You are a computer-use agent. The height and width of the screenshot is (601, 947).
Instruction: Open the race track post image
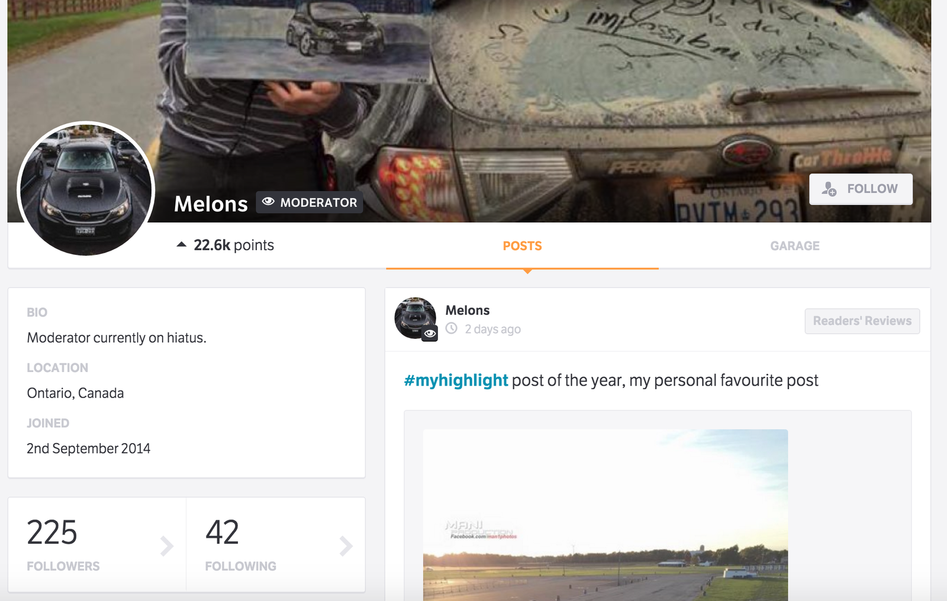605,515
